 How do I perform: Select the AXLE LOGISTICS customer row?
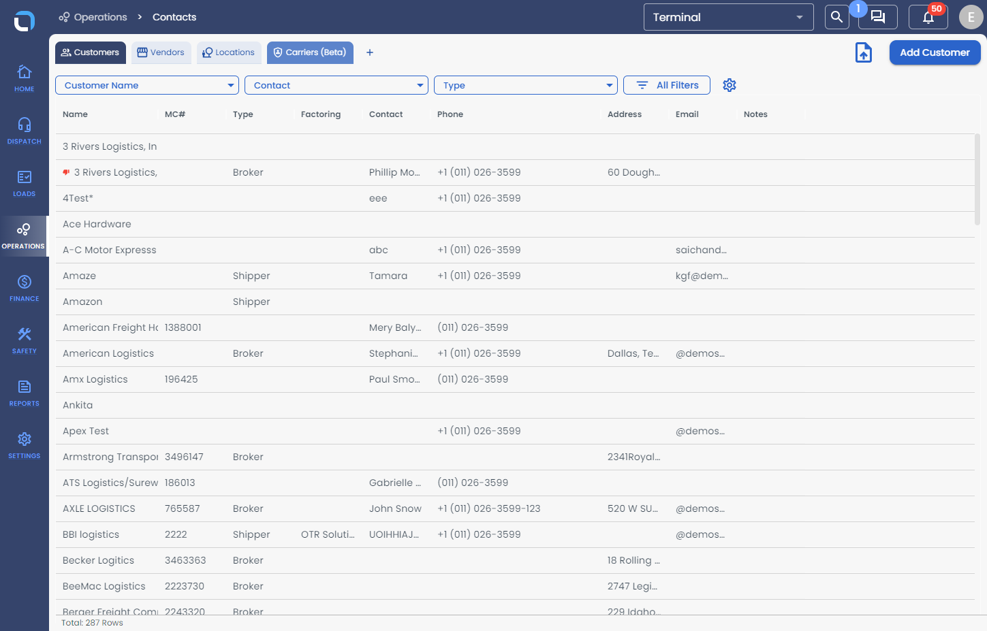click(x=515, y=508)
